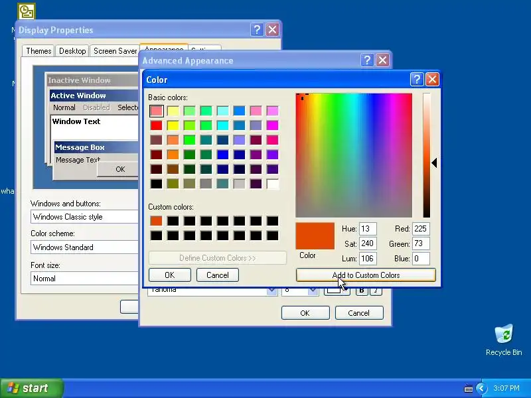This screenshot has width=531, height=398.
Task: Toggle Bold button in Advanced Appearance
Action: point(362,291)
